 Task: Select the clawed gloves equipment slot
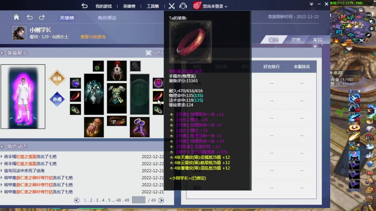click(x=94, y=127)
